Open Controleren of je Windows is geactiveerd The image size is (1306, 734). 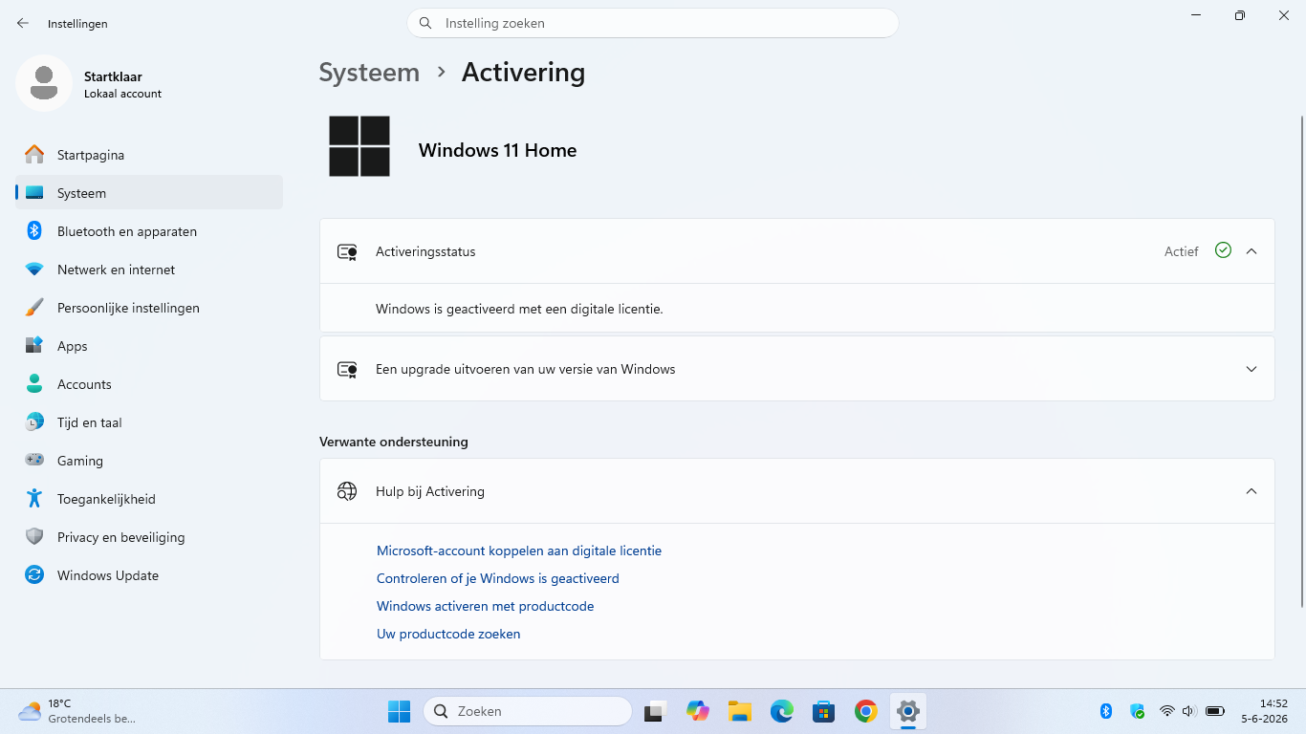498,578
